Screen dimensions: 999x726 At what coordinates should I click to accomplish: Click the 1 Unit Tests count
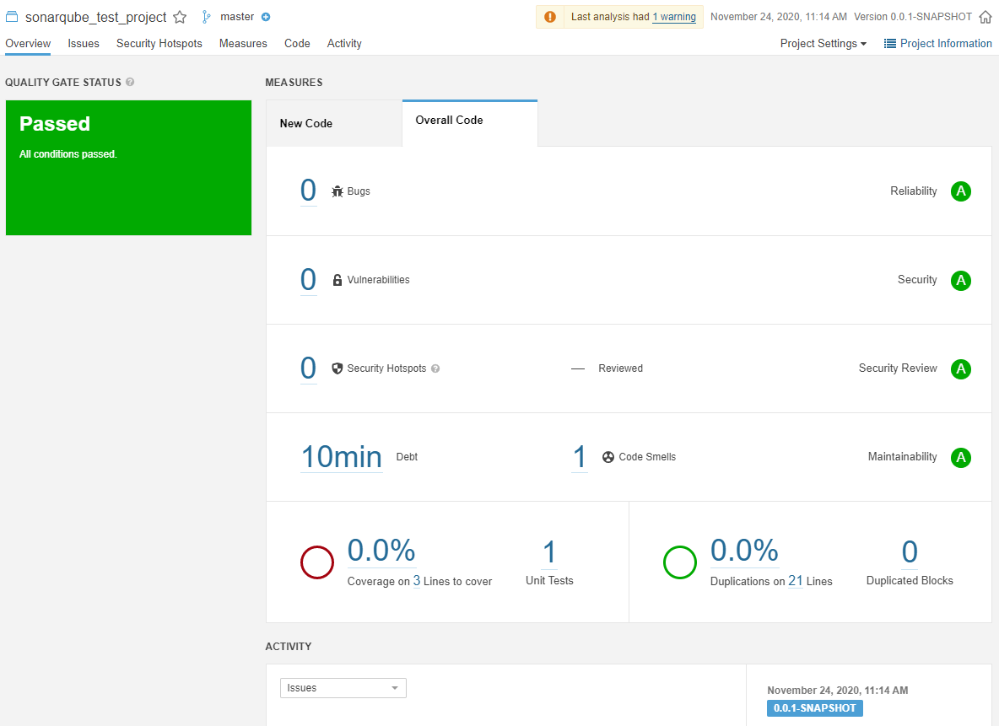[x=549, y=551]
